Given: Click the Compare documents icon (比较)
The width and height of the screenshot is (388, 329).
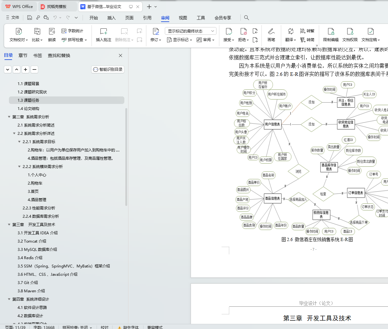Looking at the screenshot, I should [37, 31].
